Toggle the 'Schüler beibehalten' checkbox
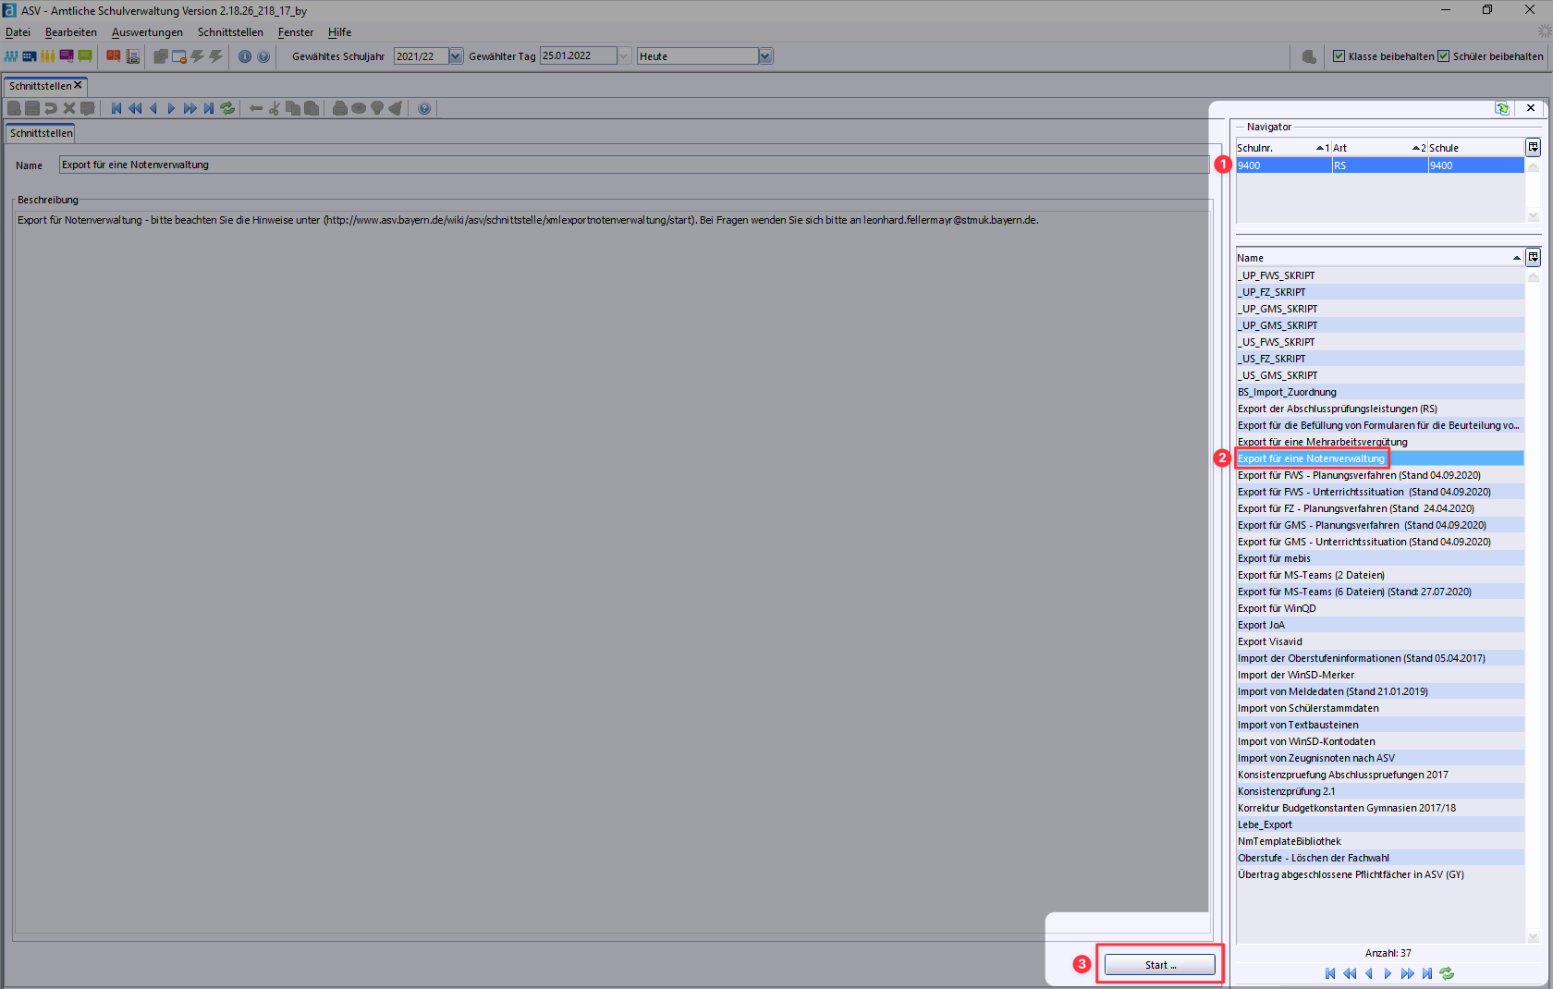1553x989 pixels. (1443, 56)
